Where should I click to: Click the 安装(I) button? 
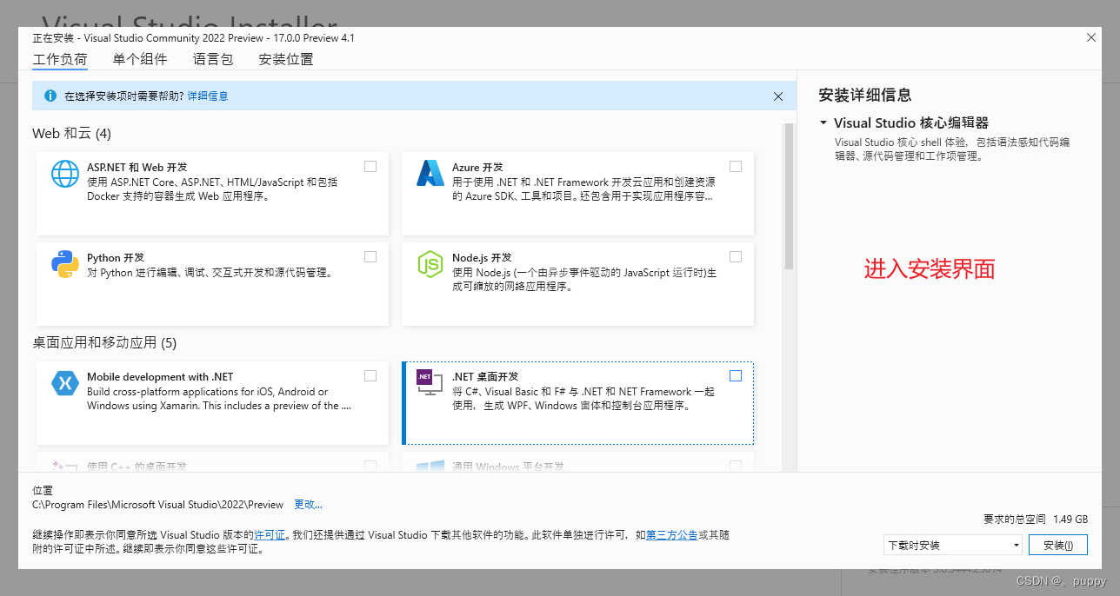[x=1057, y=544]
